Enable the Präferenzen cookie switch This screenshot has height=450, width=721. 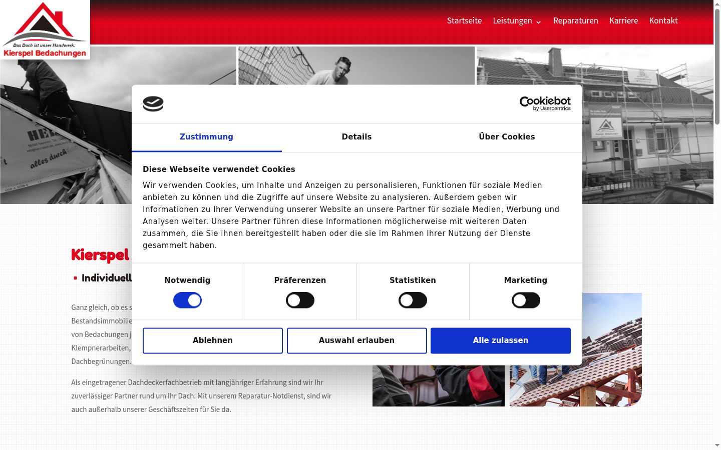(x=300, y=300)
